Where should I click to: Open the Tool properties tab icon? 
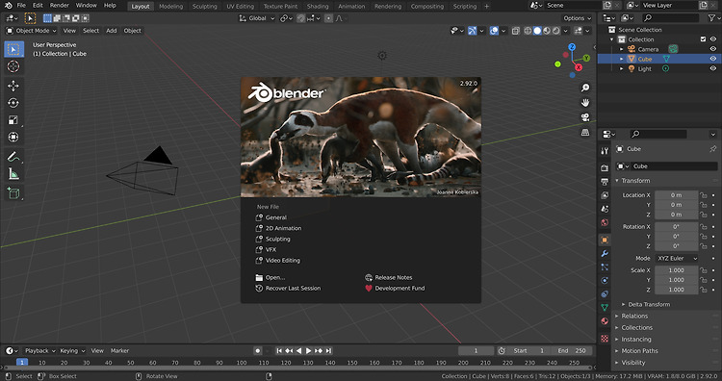(x=605, y=151)
